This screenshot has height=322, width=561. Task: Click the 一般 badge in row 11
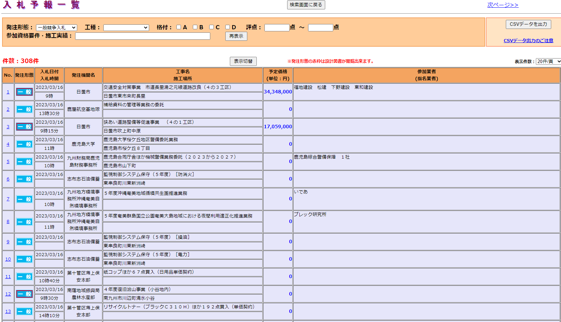tap(24, 277)
